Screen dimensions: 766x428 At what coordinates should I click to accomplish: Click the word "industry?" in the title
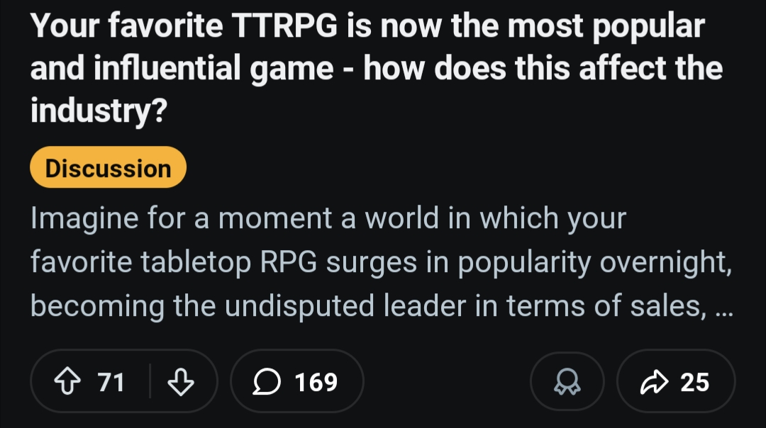pos(98,111)
